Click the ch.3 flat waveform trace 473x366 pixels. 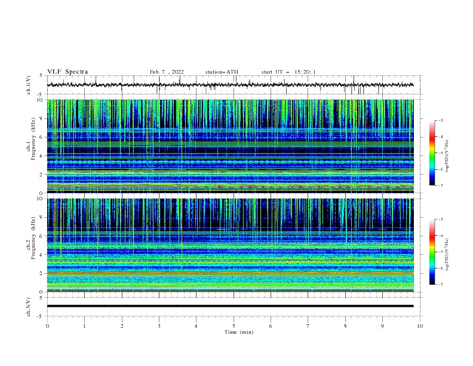pos(230,306)
